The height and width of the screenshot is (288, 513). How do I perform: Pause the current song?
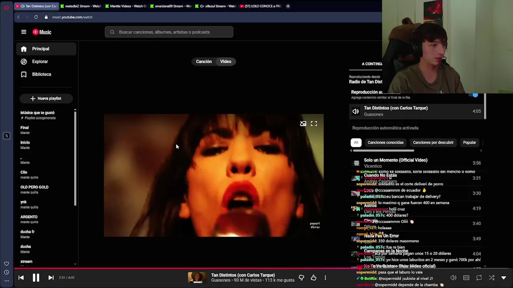point(36,278)
